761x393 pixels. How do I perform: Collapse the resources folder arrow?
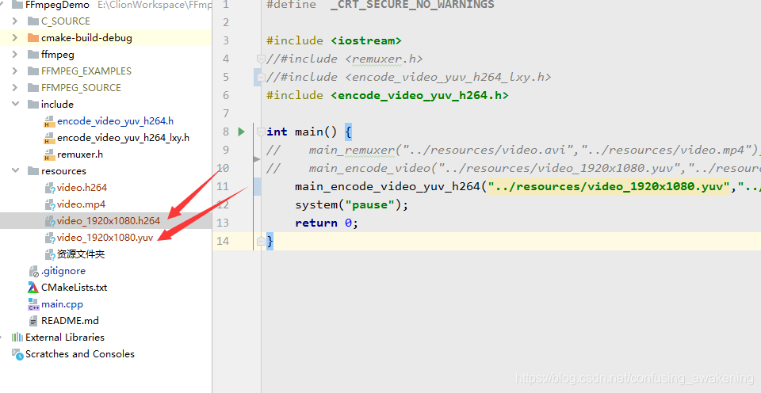point(16,170)
